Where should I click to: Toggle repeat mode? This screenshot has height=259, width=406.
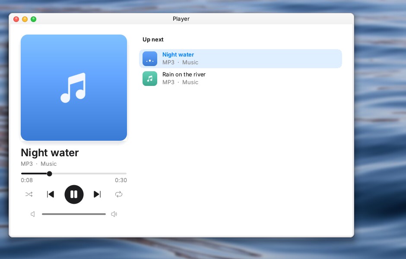pyautogui.click(x=119, y=194)
